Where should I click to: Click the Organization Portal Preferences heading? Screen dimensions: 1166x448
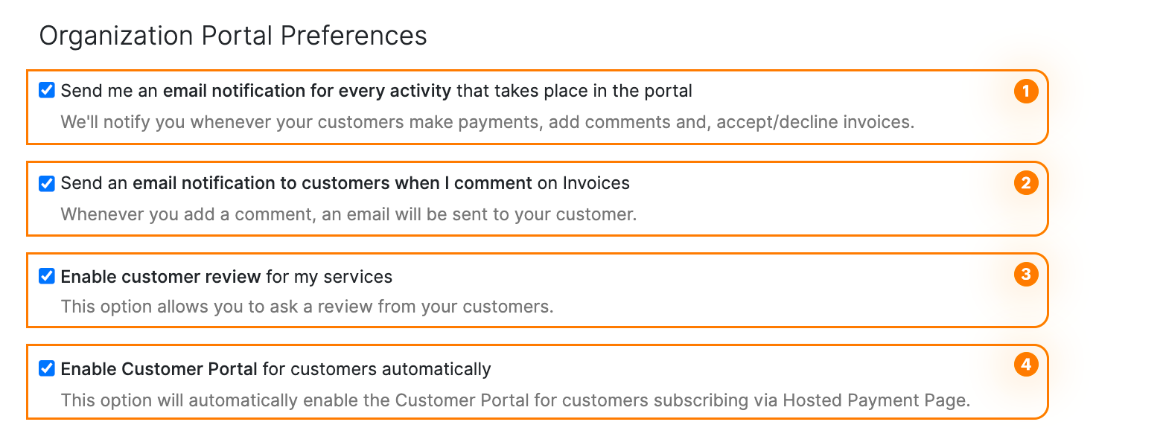[x=235, y=35]
